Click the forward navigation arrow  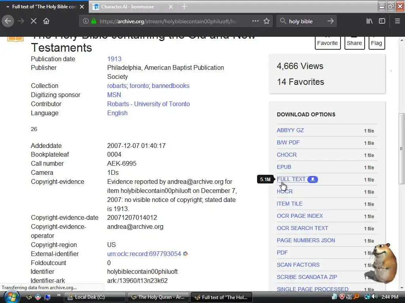point(21,21)
